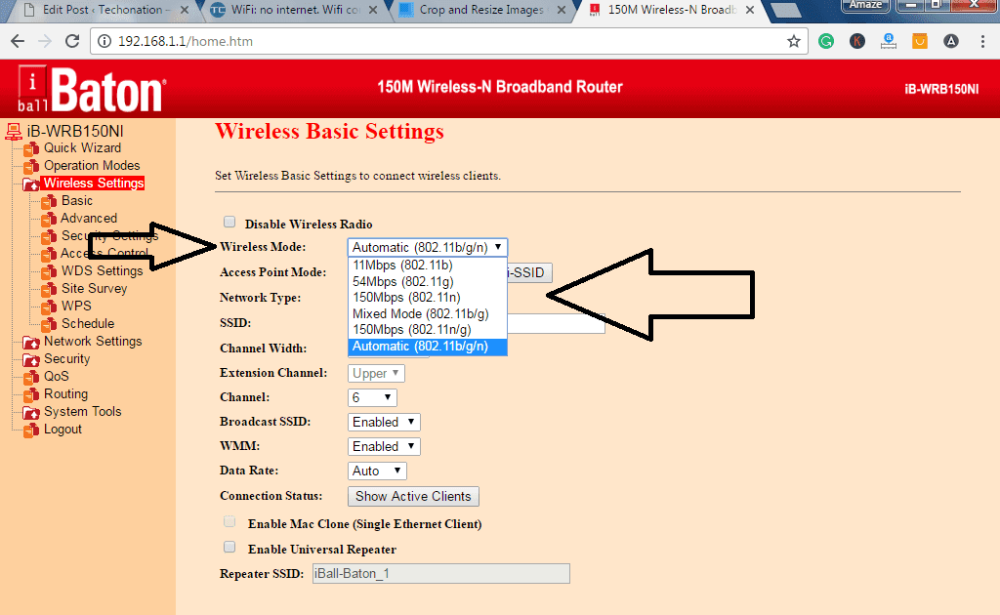Click Logout in sidebar
The image size is (1000, 615).
click(62, 430)
